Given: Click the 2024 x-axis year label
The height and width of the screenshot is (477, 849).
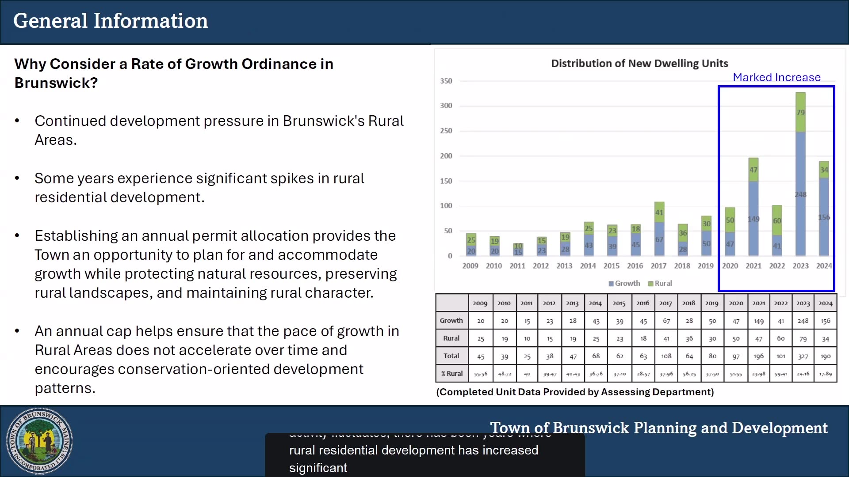Looking at the screenshot, I should coord(824,266).
